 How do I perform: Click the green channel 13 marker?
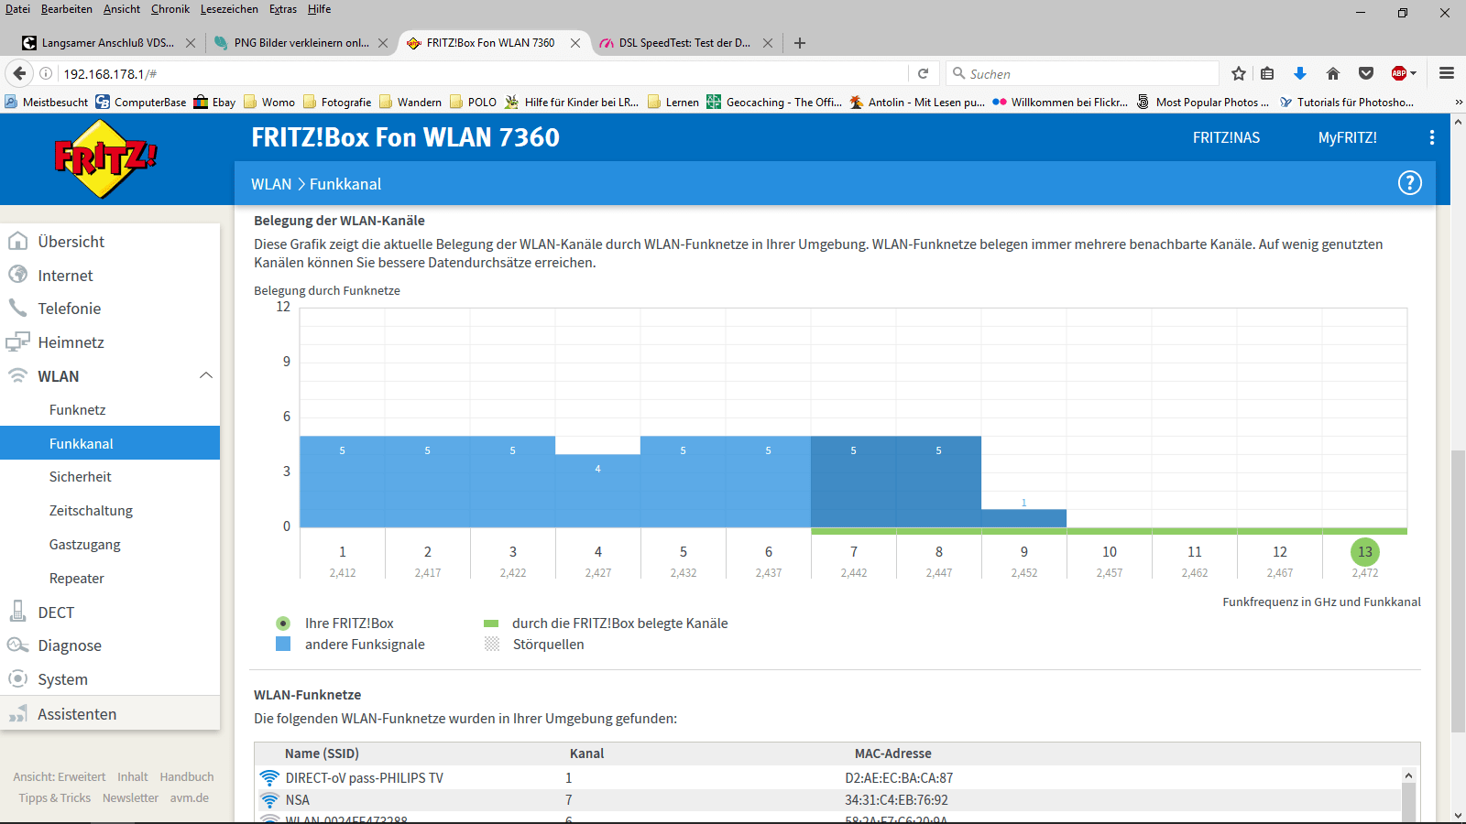point(1364,551)
